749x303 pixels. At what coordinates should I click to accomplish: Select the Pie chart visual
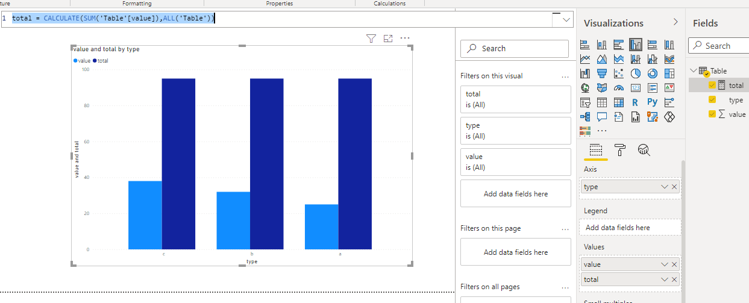tap(636, 73)
